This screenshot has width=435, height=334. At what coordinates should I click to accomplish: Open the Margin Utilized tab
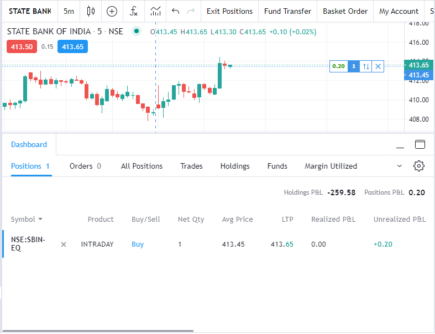[331, 166]
